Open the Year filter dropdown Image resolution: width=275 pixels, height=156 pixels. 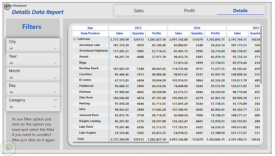pos(55,63)
